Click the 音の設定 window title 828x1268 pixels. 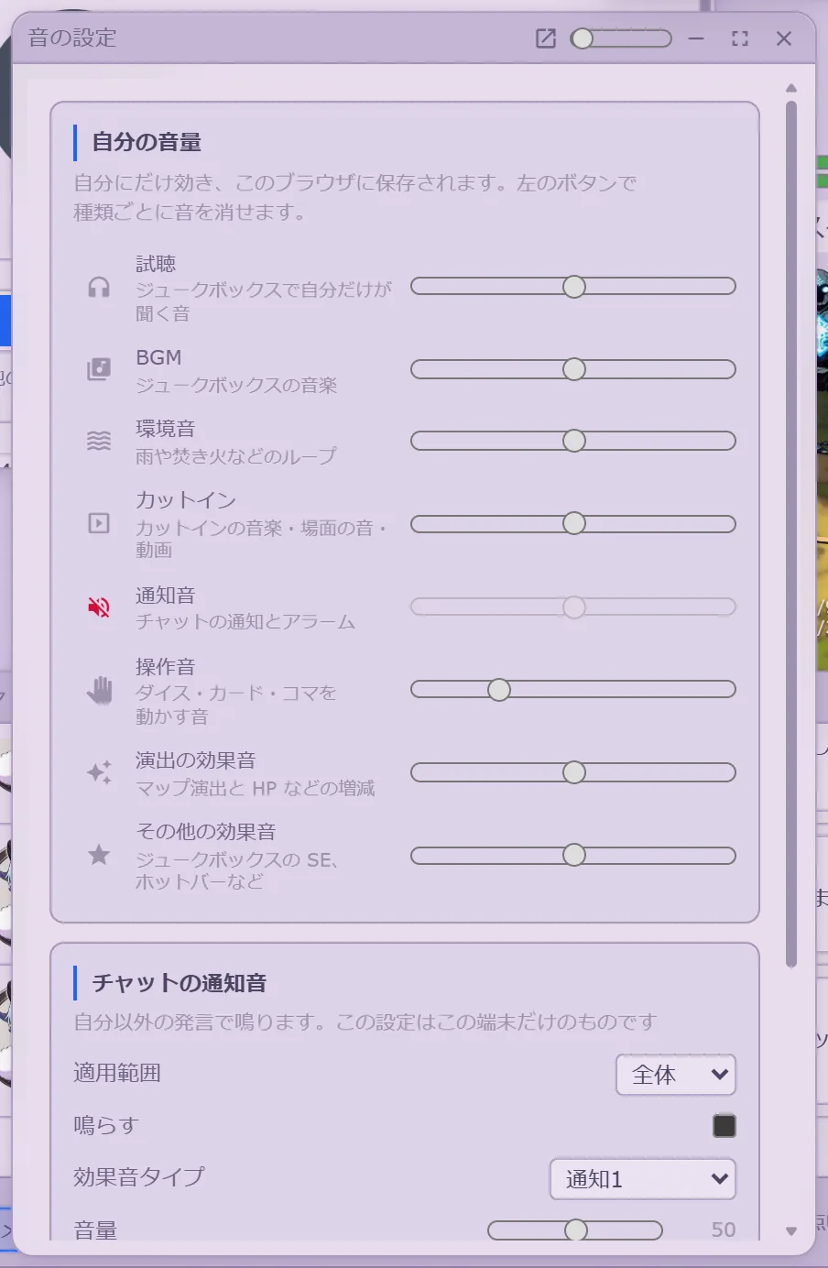click(72, 38)
